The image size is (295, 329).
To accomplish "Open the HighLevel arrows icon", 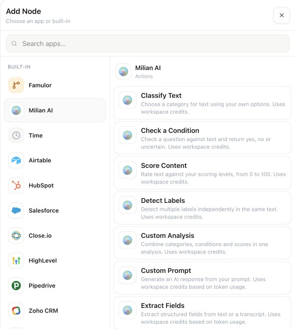I will pos(16,261).
